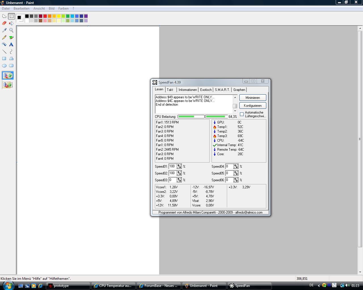Select the Magnifier tool
This screenshot has width=363, height=290.
pos(11,30)
